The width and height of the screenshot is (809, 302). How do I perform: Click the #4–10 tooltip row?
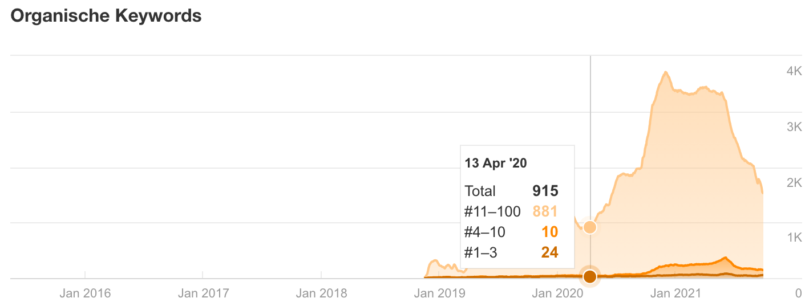511,232
